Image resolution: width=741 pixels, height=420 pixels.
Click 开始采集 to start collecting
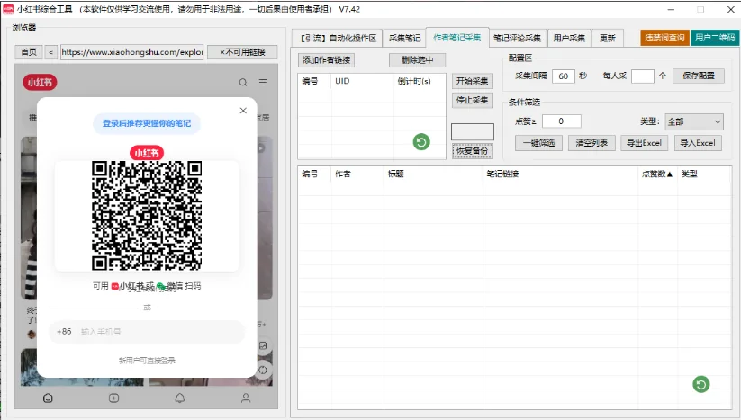click(473, 81)
